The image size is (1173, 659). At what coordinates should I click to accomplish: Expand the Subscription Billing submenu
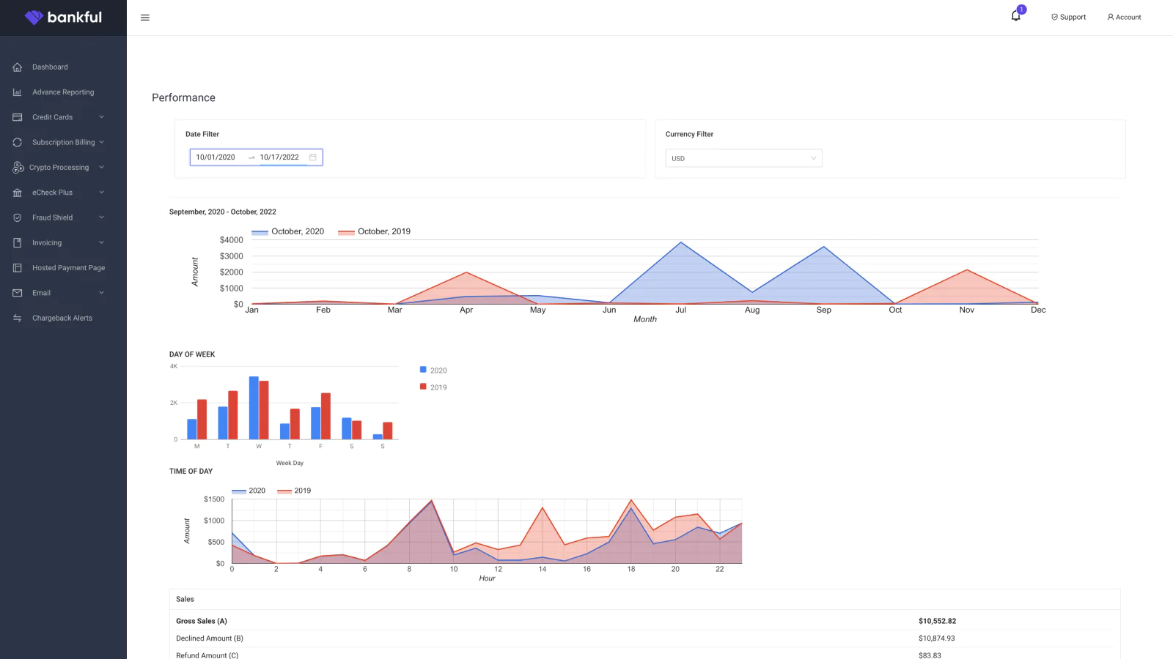tap(101, 142)
